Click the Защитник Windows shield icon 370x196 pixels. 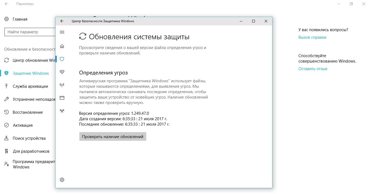pos(7,73)
